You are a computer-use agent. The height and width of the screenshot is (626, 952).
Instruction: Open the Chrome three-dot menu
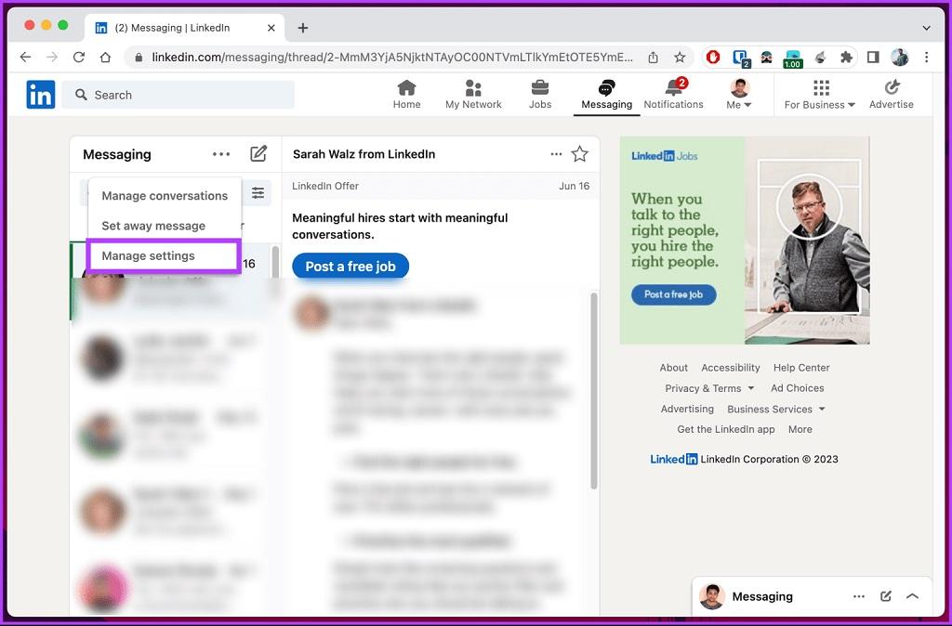click(927, 57)
